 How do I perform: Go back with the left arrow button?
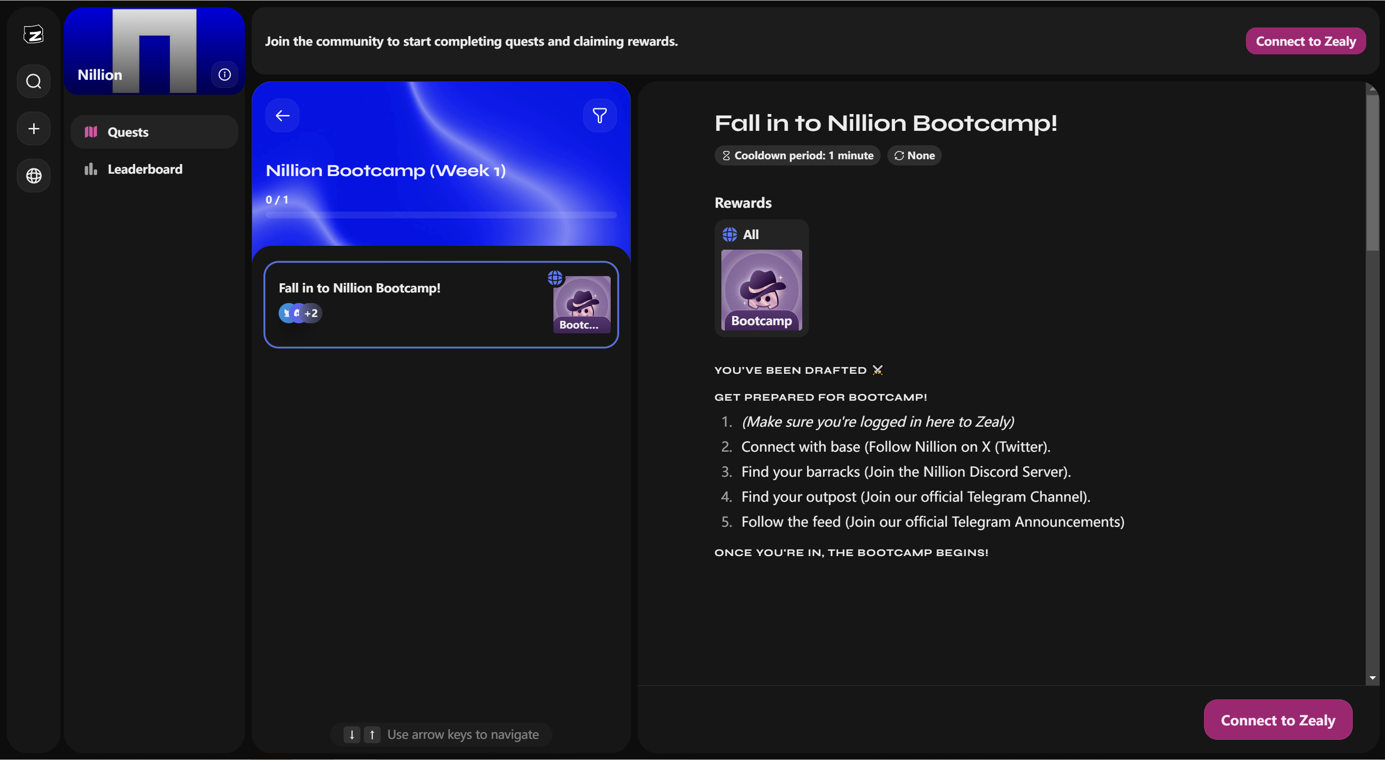282,115
